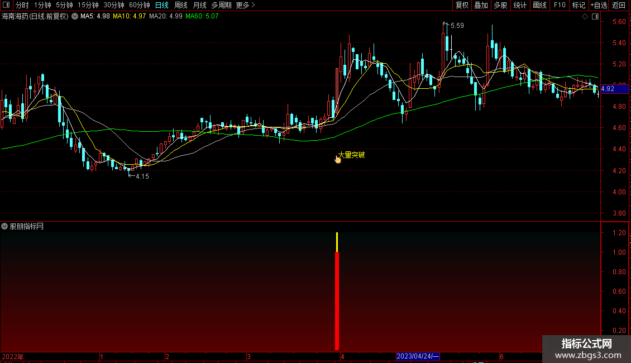Click month 4 marker on time axis

click(x=342, y=356)
